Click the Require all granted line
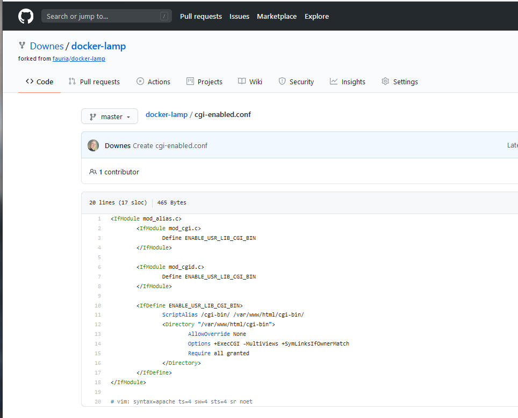The height and width of the screenshot is (418, 518). pos(219,353)
